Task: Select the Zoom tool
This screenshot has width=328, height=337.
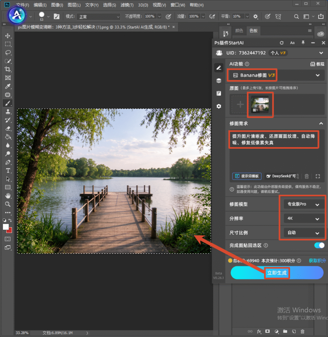Action: 8,204
